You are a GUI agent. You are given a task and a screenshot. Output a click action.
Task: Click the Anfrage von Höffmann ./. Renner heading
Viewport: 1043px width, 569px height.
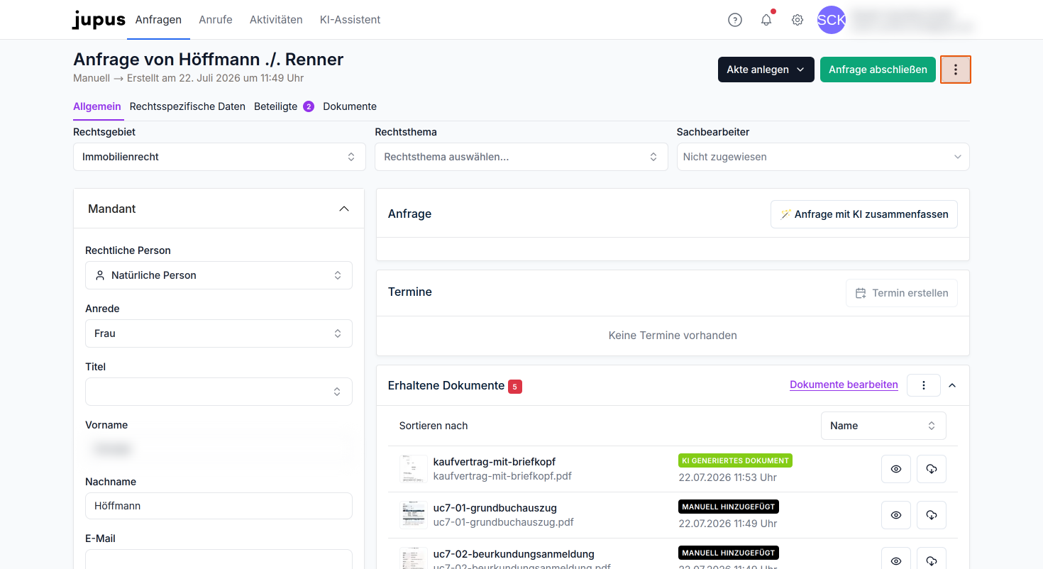tap(209, 59)
